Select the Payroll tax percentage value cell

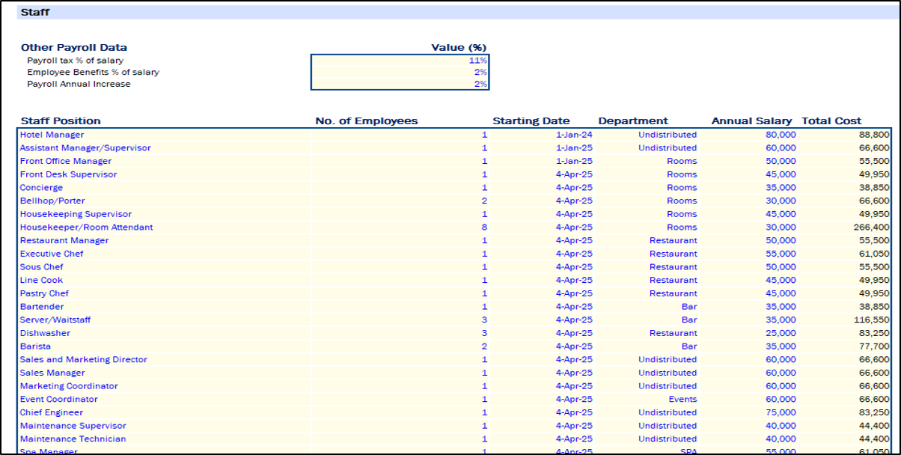400,60
